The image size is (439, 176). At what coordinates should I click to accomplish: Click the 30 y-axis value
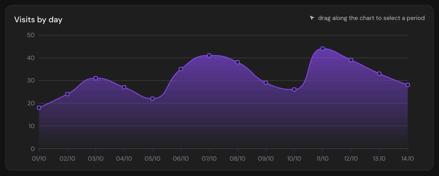(x=31, y=80)
